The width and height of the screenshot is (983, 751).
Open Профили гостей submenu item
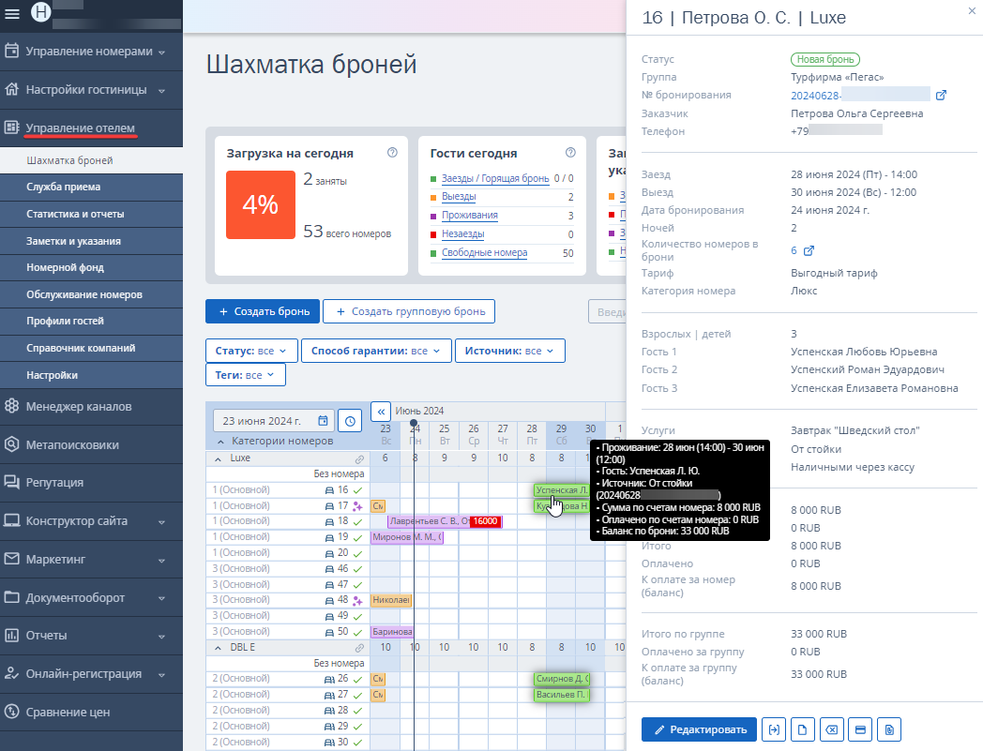(x=92, y=321)
